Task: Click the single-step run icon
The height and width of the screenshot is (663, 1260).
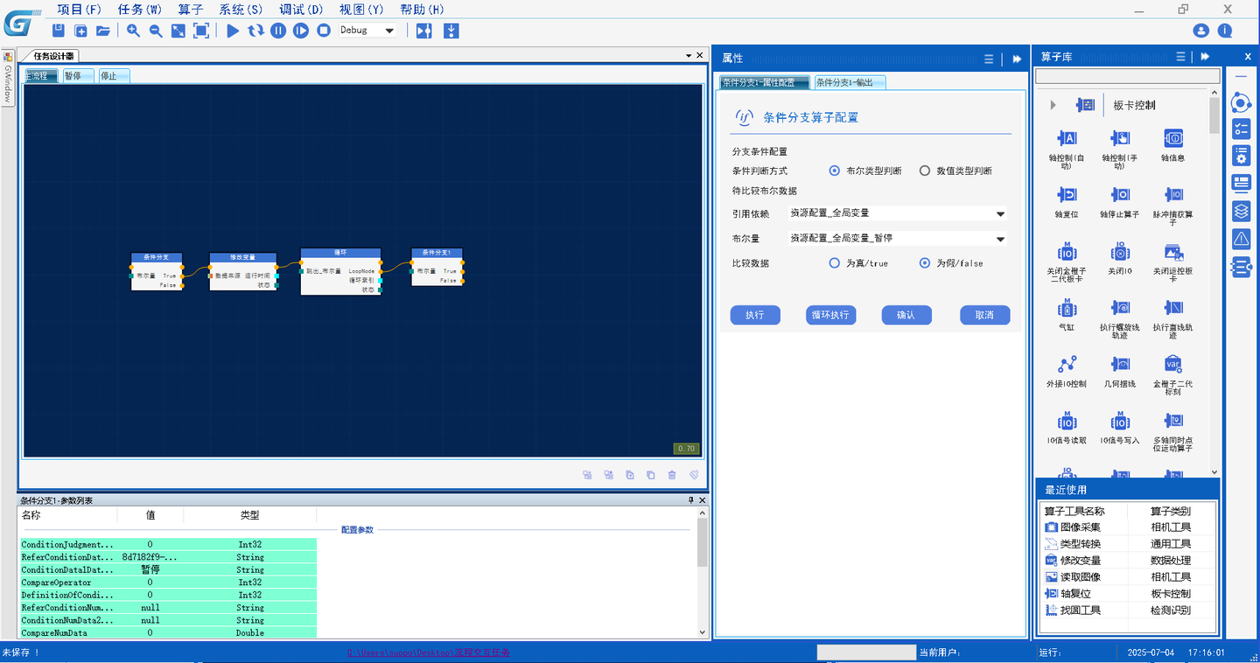Action: pyautogui.click(x=301, y=31)
